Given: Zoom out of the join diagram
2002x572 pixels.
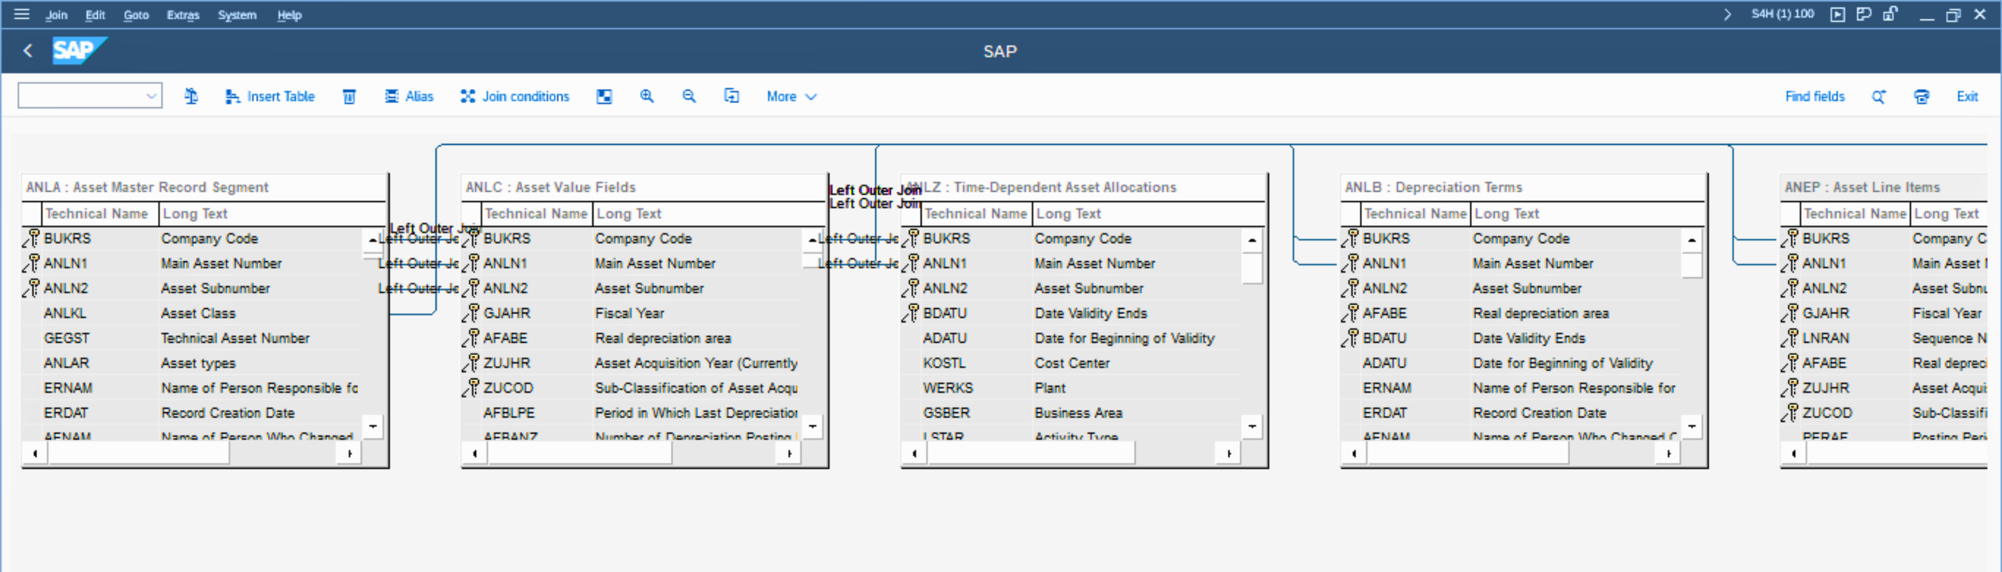Looking at the screenshot, I should coord(689,96).
